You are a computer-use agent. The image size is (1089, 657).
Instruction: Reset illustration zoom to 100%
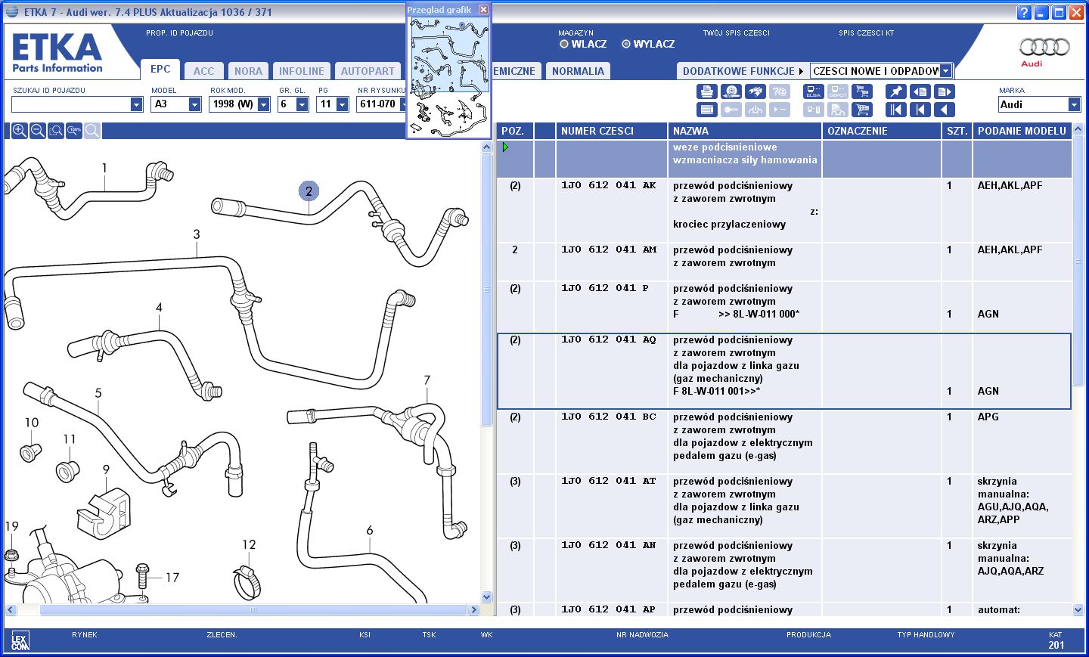(74, 131)
